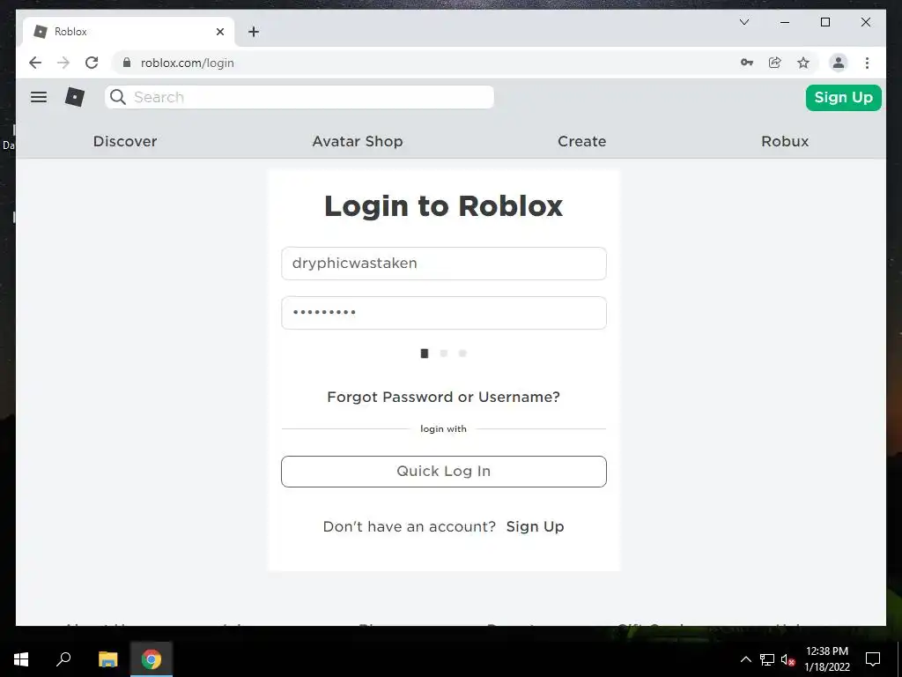
Task: Open the Chrome profile avatar
Action: [x=839, y=63]
